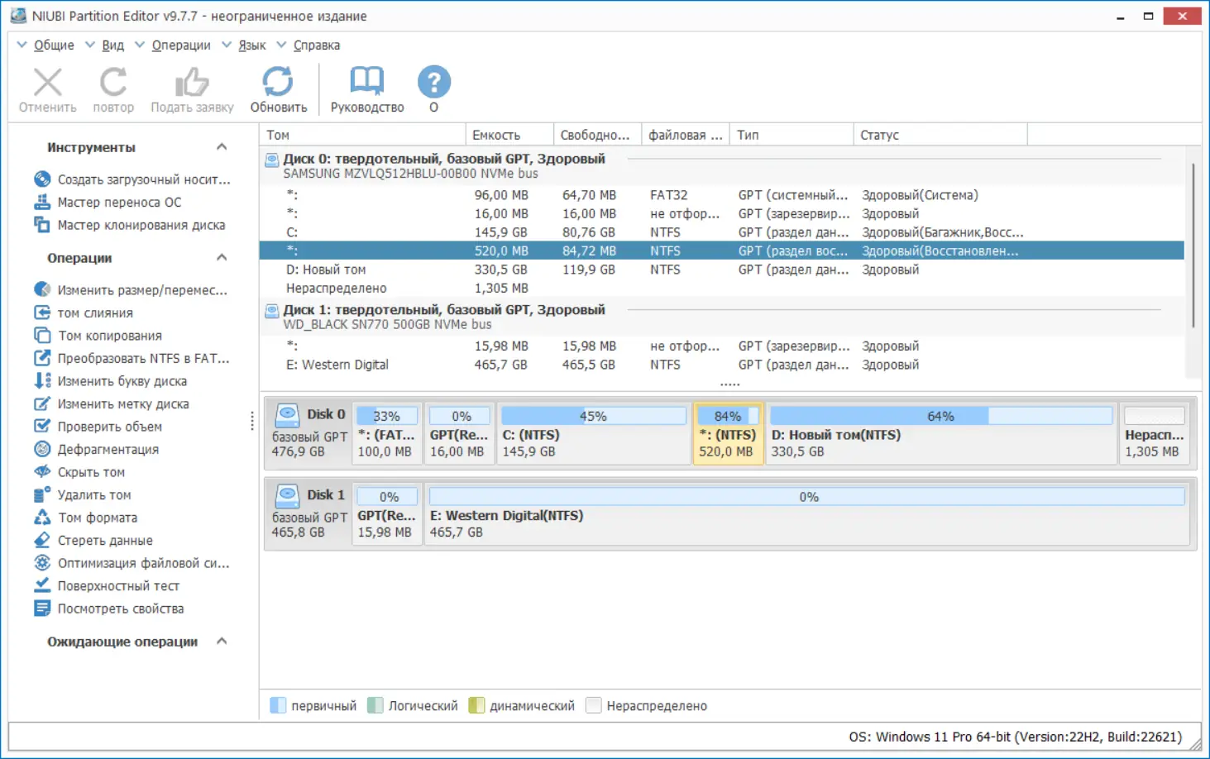Collapse the "Инструменты" section
The image size is (1210, 759).
[221, 146]
